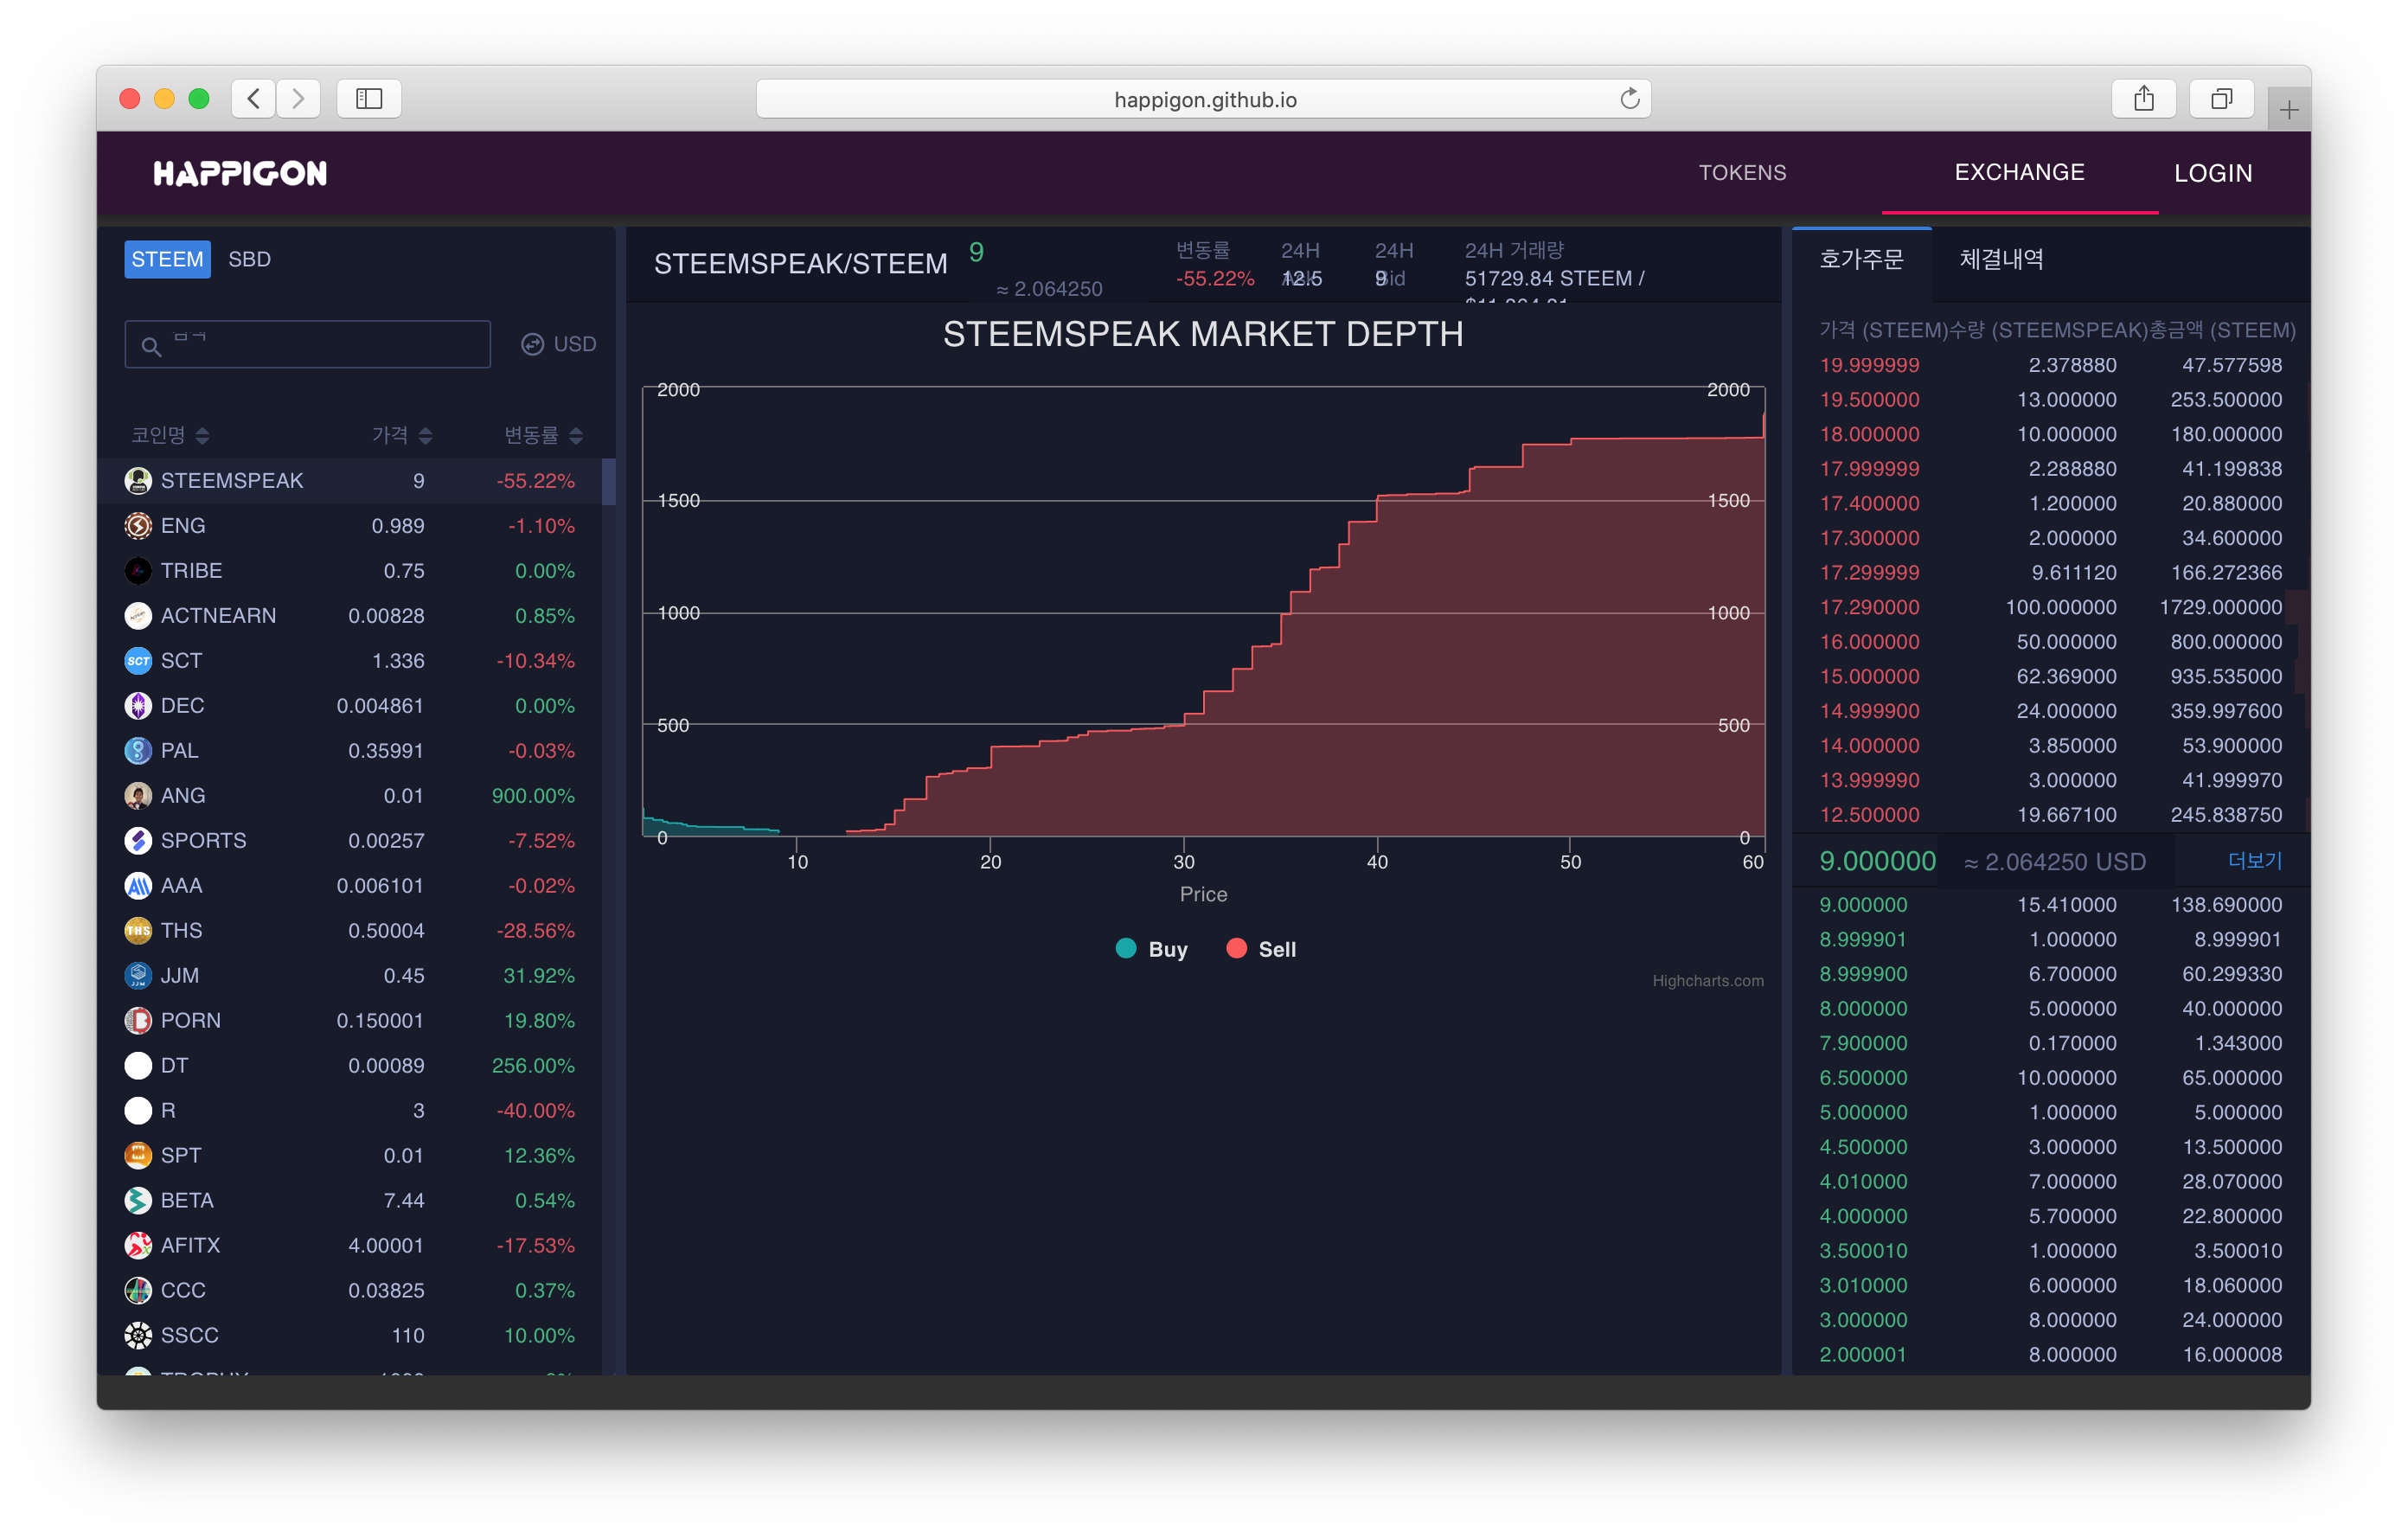Sort the list by 가격 column

click(402, 435)
